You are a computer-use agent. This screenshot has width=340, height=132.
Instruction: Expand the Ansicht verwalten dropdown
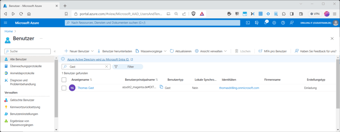click(x=225, y=51)
